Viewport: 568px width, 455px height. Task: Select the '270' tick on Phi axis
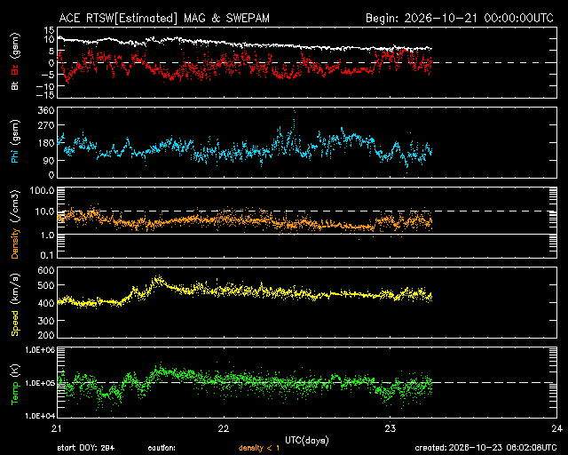[46, 125]
